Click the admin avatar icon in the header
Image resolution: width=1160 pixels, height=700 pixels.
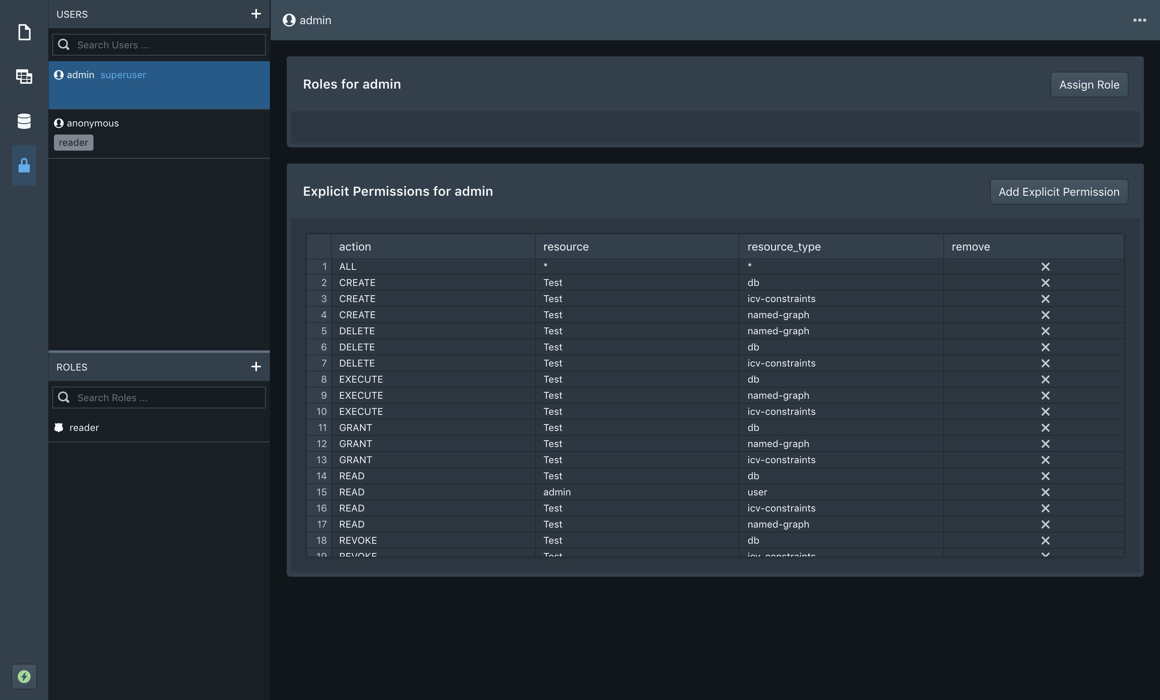pyautogui.click(x=288, y=20)
